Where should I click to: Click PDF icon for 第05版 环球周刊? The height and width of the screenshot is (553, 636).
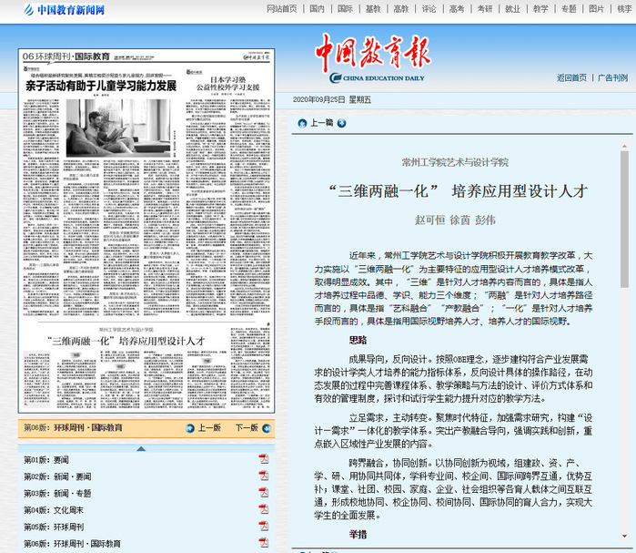point(264,527)
